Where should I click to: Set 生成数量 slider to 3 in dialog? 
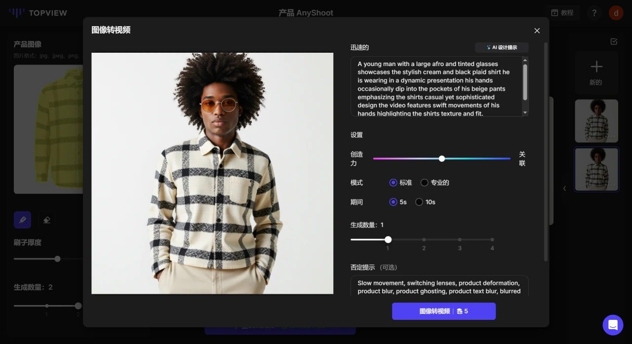click(460, 240)
